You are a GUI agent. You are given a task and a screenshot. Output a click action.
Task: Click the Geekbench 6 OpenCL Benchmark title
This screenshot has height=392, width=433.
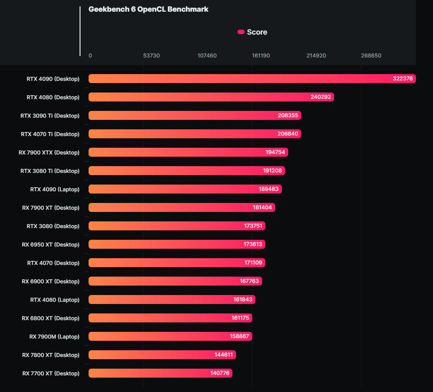pyautogui.click(x=148, y=9)
